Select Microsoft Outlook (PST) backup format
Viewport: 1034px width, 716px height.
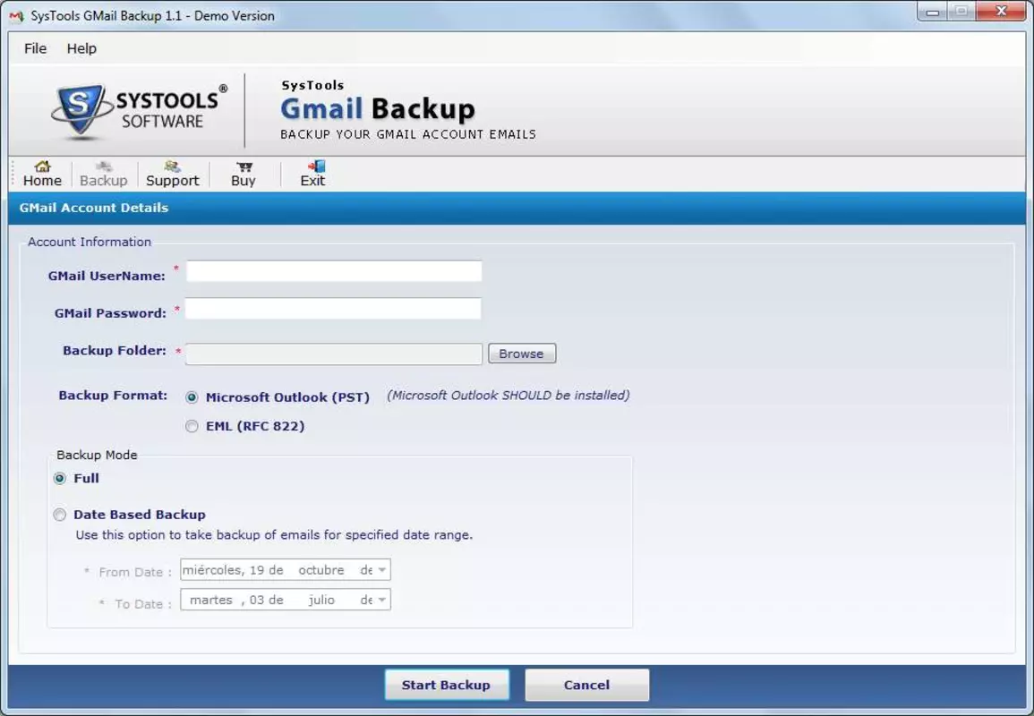192,397
